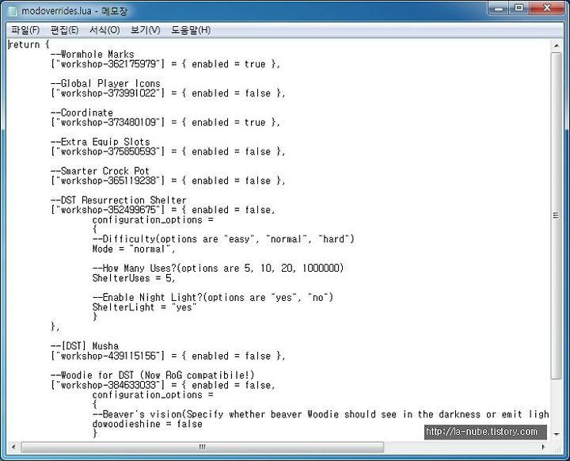Image resolution: width=570 pixels, height=461 pixels.
Task: Open the 보기(V) menu
Action: (x=146, y=30)
